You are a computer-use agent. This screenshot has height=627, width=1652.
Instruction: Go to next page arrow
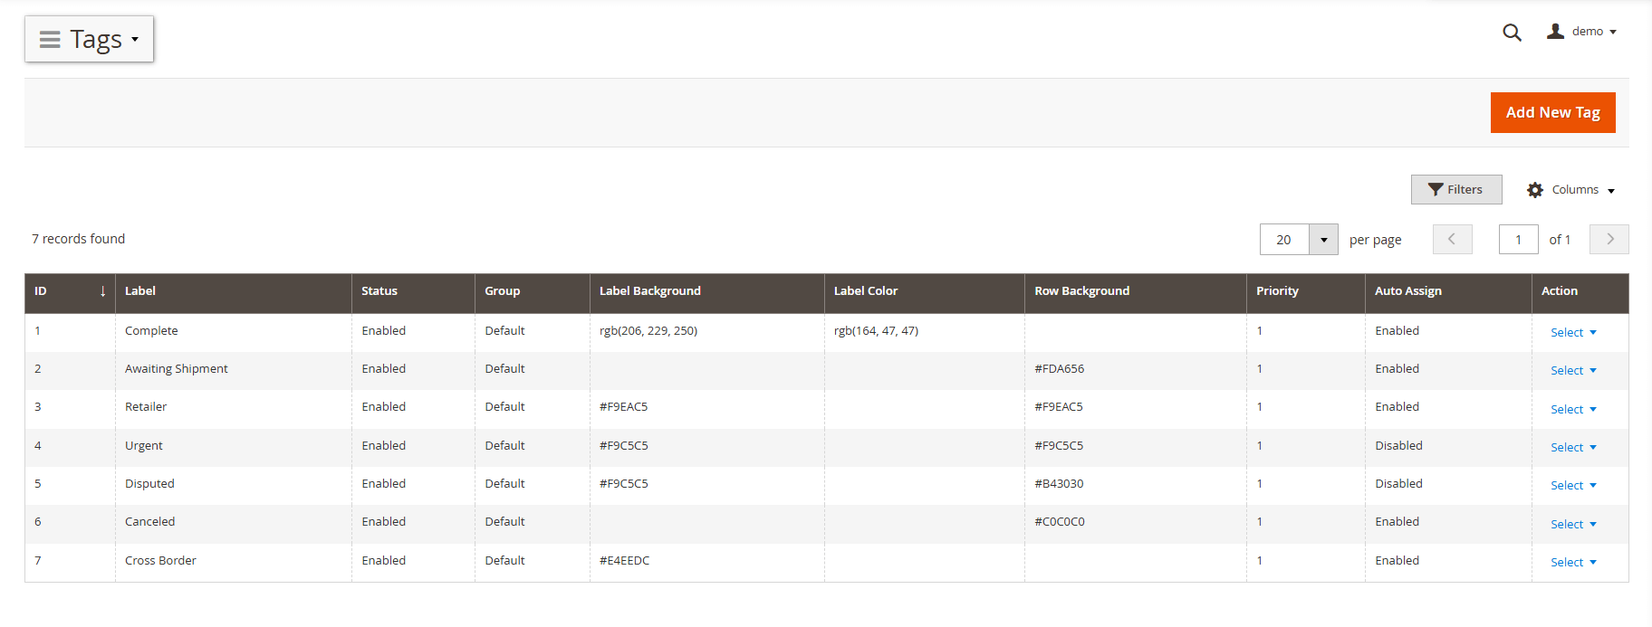(1609, 239)
